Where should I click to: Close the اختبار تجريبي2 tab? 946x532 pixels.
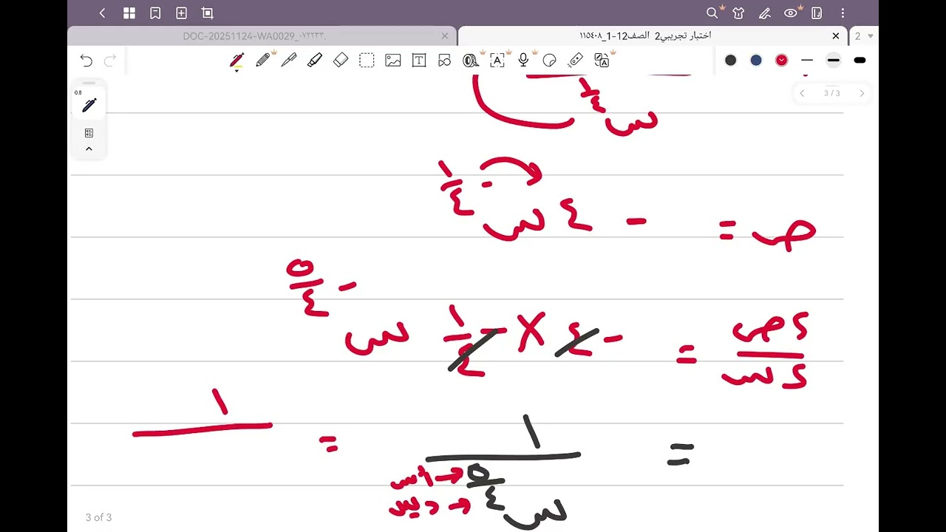point(836,35)
